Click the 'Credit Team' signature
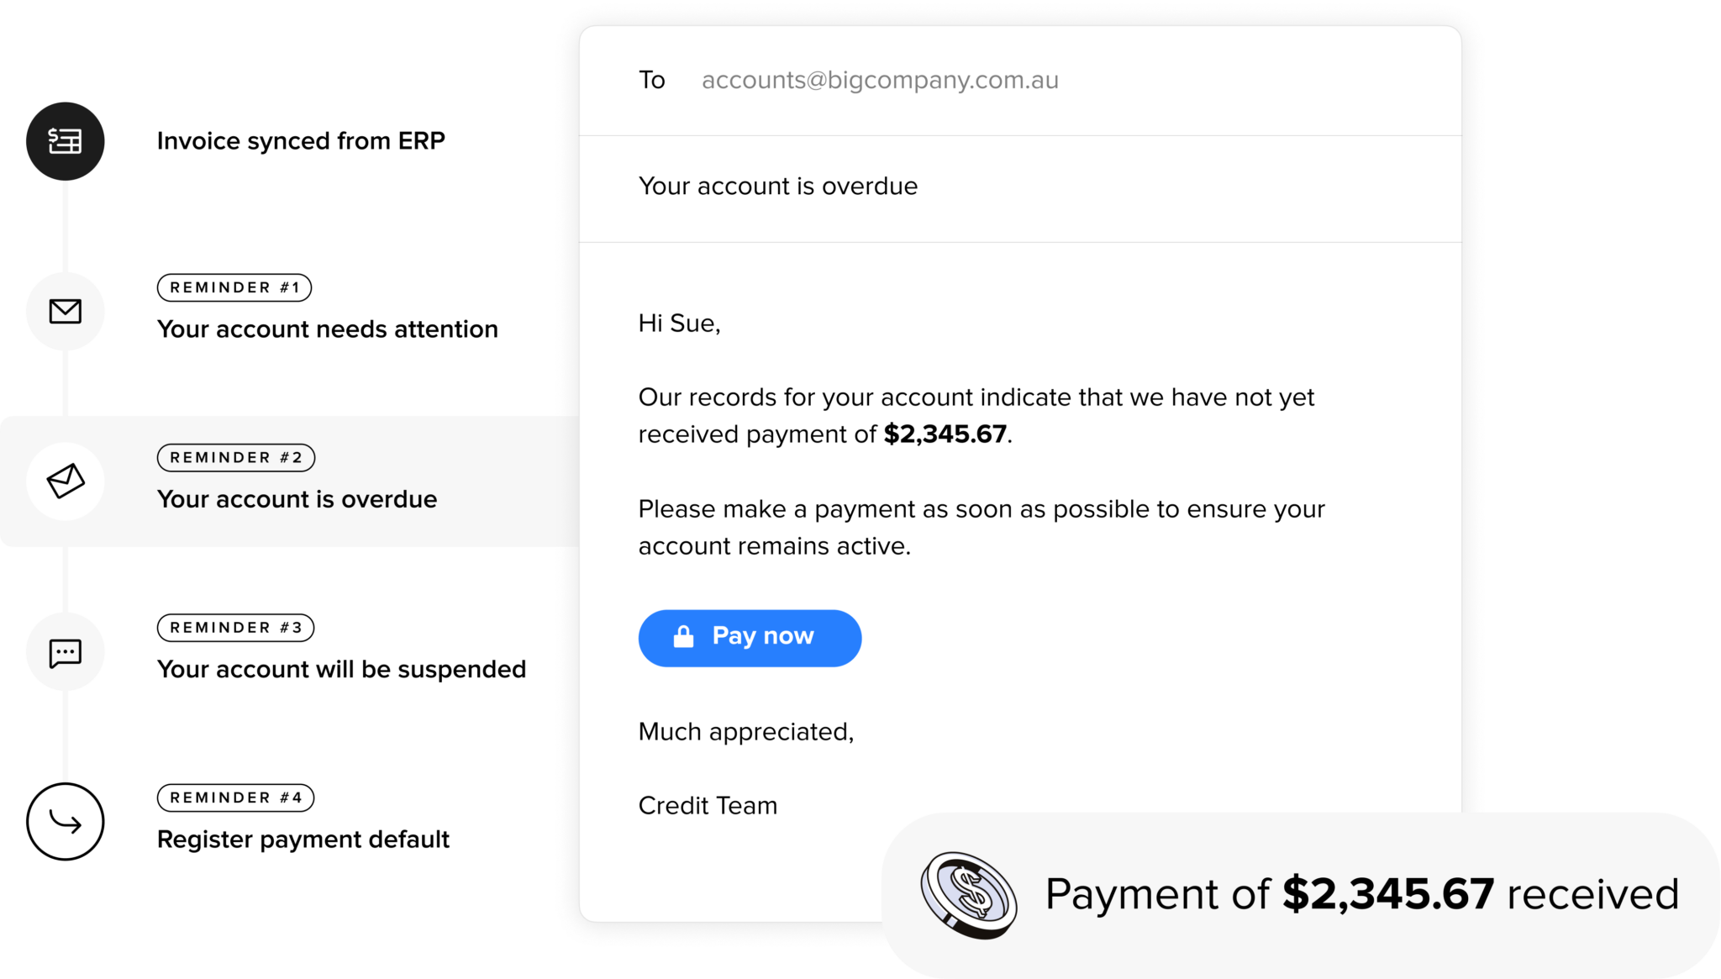This screenshot has width=1721, height=979. [708, 806]
